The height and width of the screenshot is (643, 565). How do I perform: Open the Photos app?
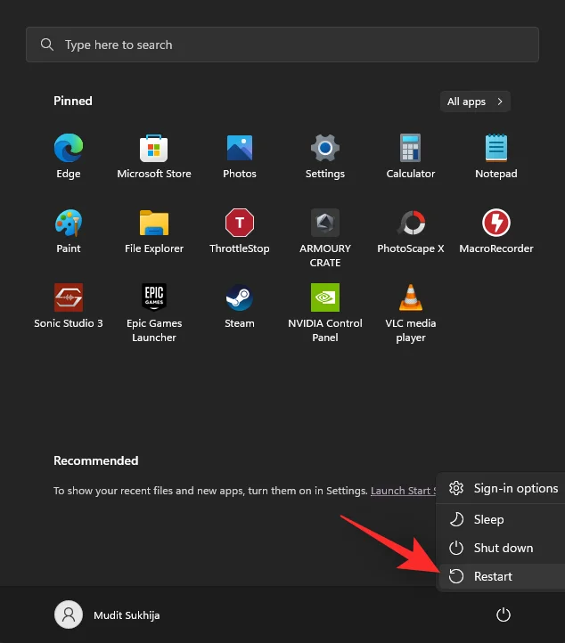[240, 156]
